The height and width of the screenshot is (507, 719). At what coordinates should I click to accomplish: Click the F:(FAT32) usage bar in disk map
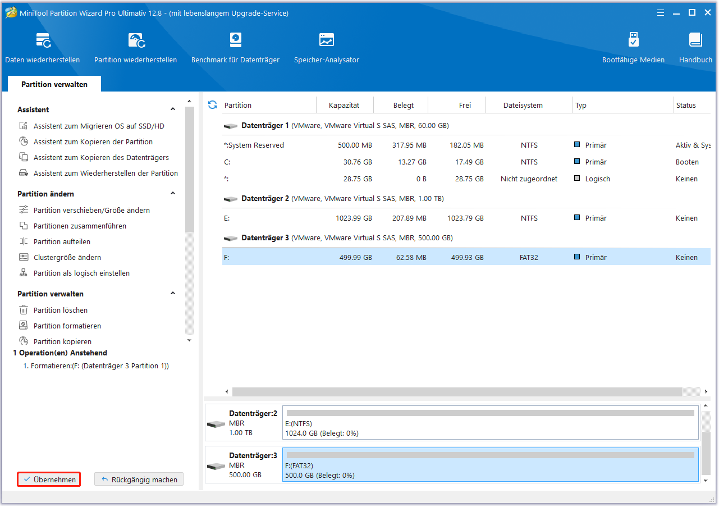[491, 455]
